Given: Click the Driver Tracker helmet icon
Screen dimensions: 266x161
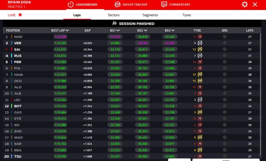Looking at the screenshot, I should pos(117,4).
